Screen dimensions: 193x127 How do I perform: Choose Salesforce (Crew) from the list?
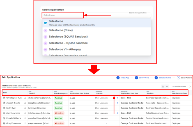[96, 30]
